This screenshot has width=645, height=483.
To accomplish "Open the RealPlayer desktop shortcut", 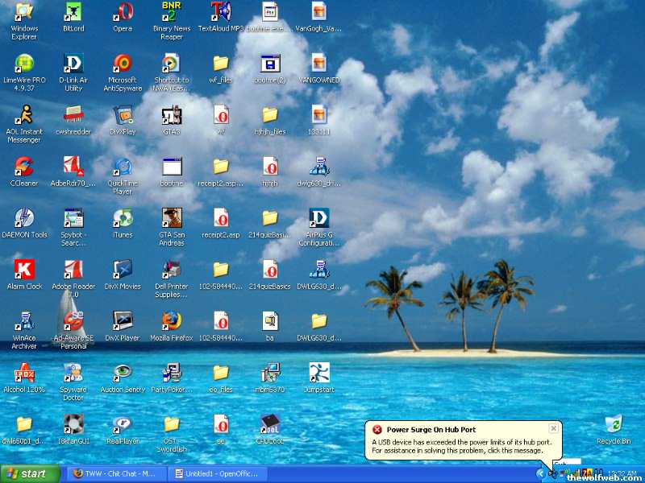I will coord(123,424).
